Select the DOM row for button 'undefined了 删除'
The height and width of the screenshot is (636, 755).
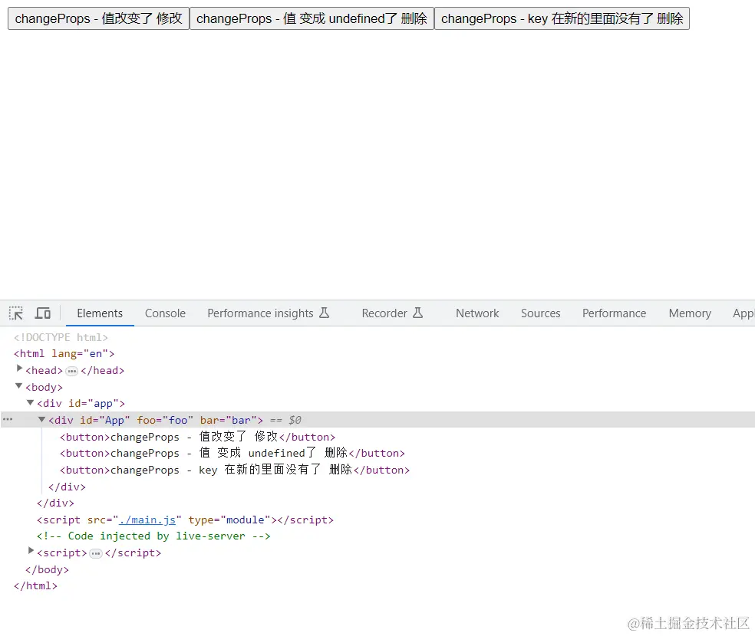232,454
